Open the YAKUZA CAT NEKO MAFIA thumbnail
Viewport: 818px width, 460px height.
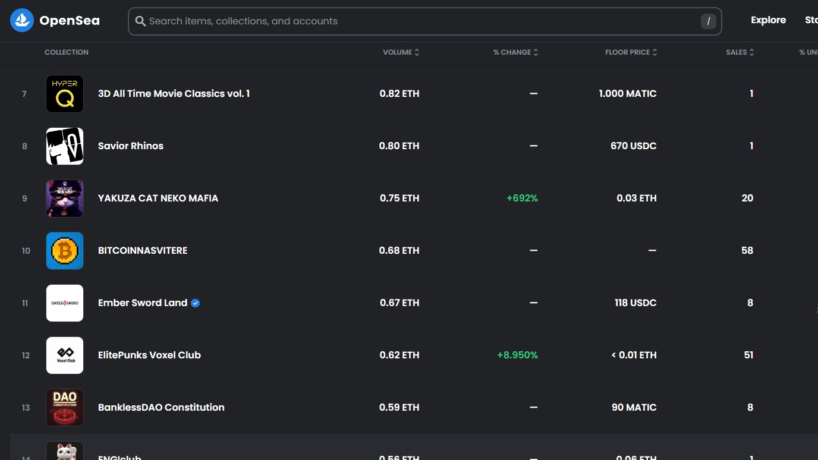65,199
